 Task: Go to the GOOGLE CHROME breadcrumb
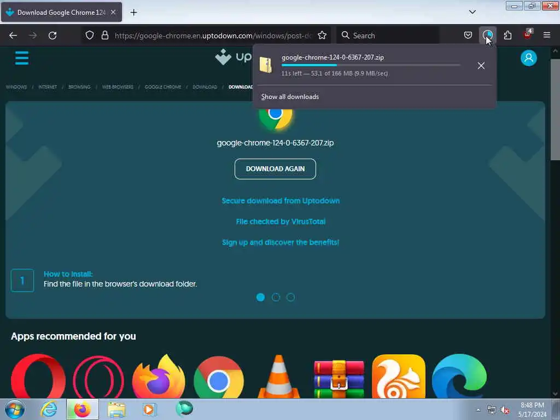[x=163, y=87]
